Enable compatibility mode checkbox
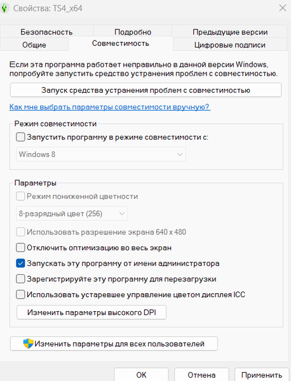The image size is (291, 381). pyautogui.click(x=20, y=137)
